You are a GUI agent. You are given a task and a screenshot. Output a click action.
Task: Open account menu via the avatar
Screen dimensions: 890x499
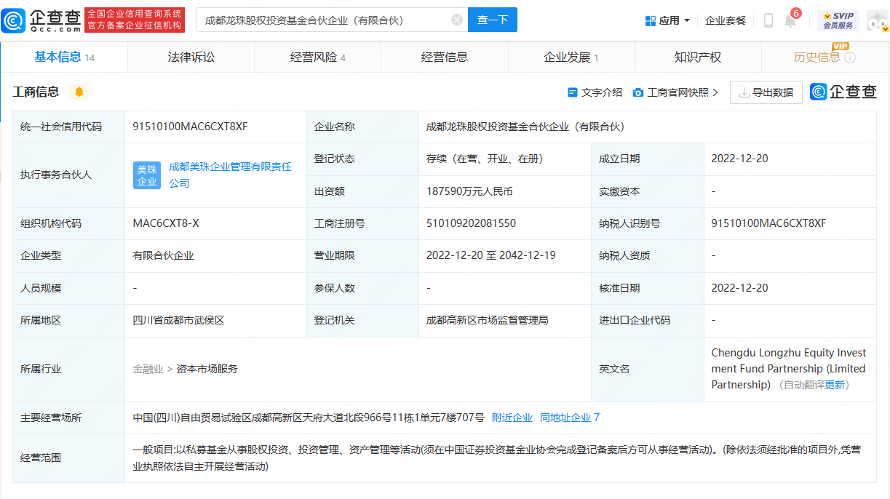click(x=877, y=20)
